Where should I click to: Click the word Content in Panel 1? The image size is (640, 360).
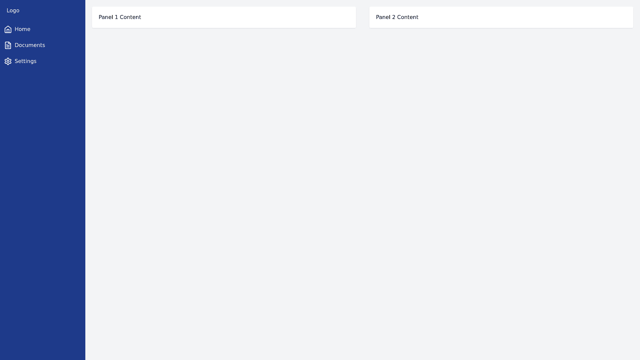click(130, 17)
